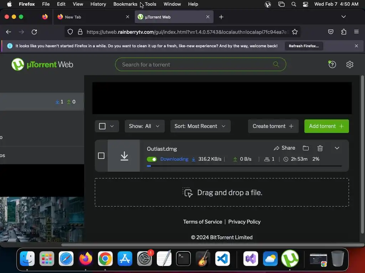Open the Edit menu
Viewport: 365px width, 273px height.
pyautogui.click(x=61, y=4)
